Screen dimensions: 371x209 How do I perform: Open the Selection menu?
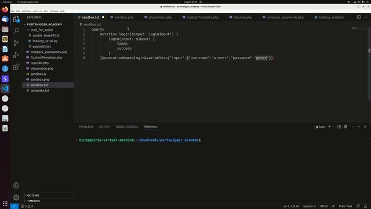[26, 11]
